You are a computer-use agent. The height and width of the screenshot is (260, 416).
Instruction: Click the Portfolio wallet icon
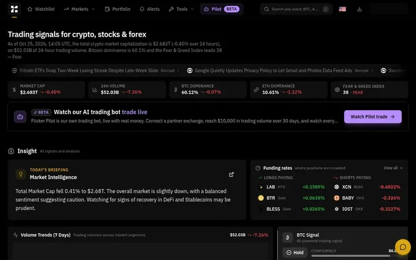pos(107,9)
